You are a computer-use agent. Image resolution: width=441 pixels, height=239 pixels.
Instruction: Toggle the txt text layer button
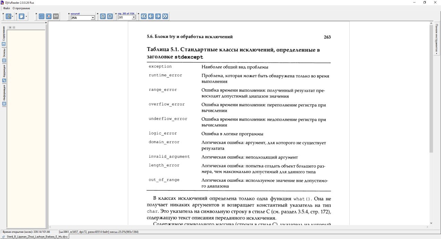(56, 16)
